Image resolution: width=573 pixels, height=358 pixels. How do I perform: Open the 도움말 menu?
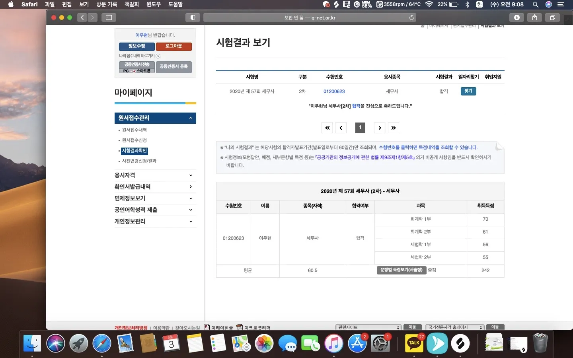[x=175, y=4]
